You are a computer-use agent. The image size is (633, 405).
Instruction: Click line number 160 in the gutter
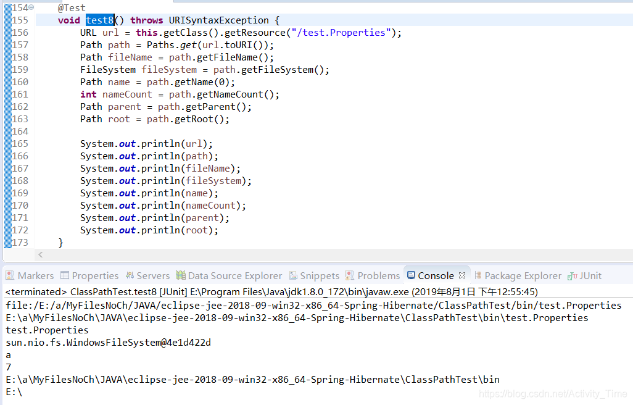[20, 82]
